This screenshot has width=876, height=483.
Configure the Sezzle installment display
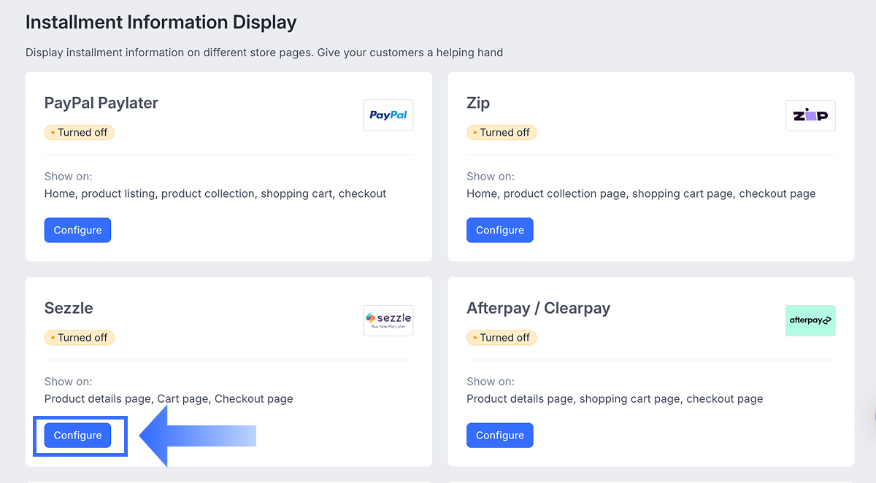pyautogui.click(x=77, y=436)
